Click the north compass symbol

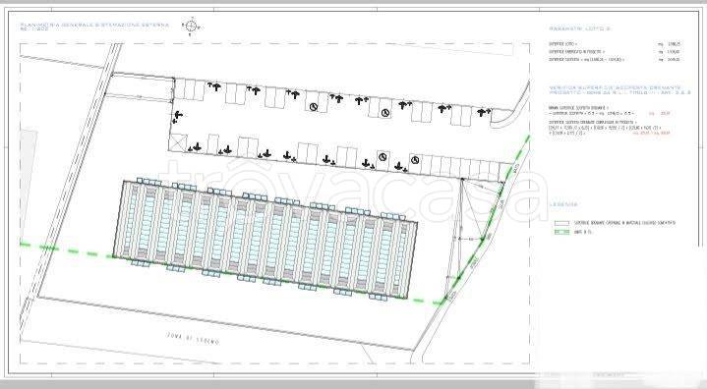[x=191, y=27]
